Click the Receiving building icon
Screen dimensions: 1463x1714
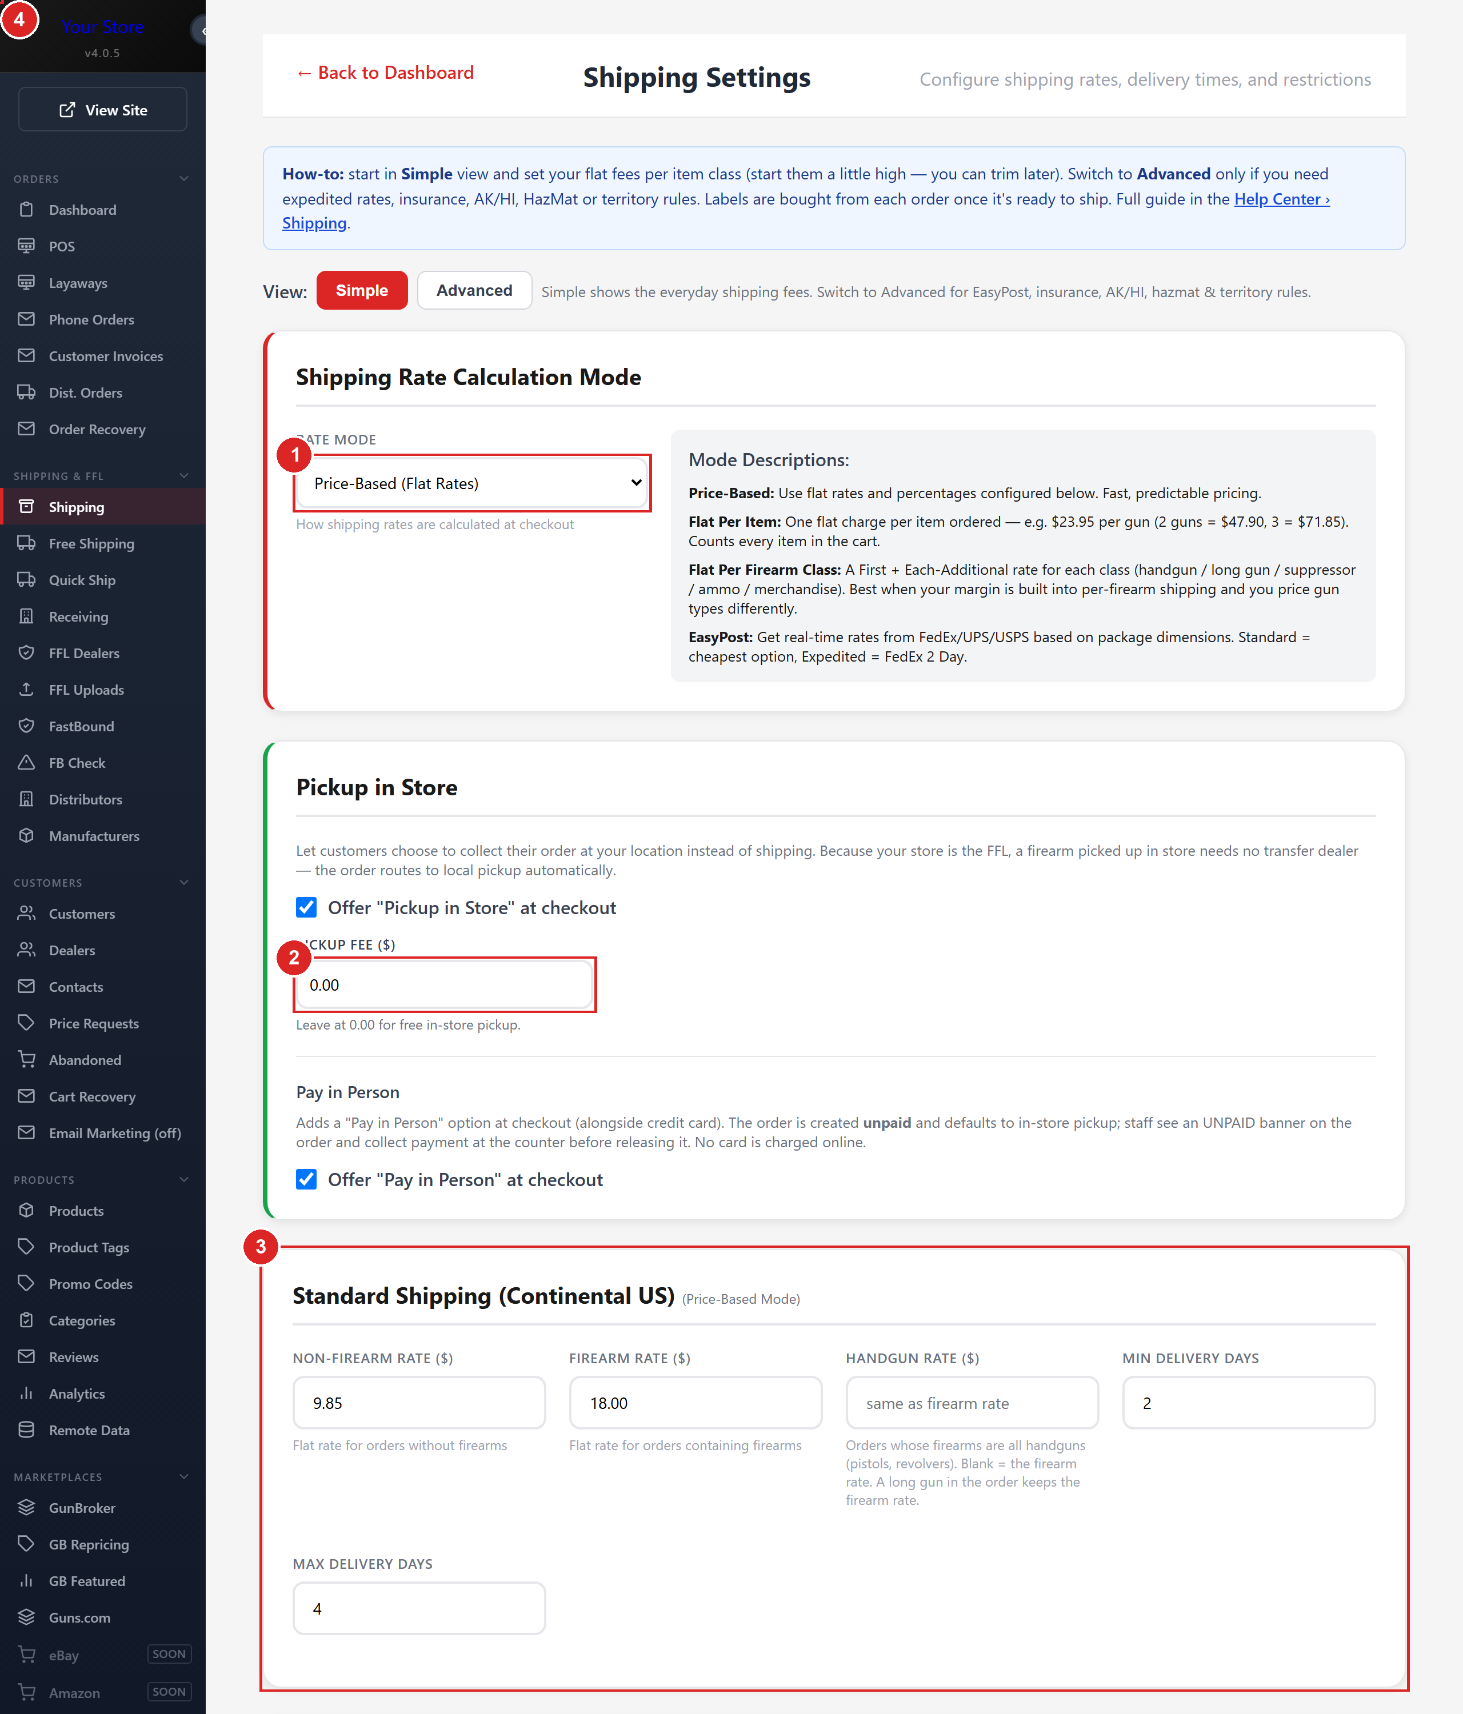(26, 616)
